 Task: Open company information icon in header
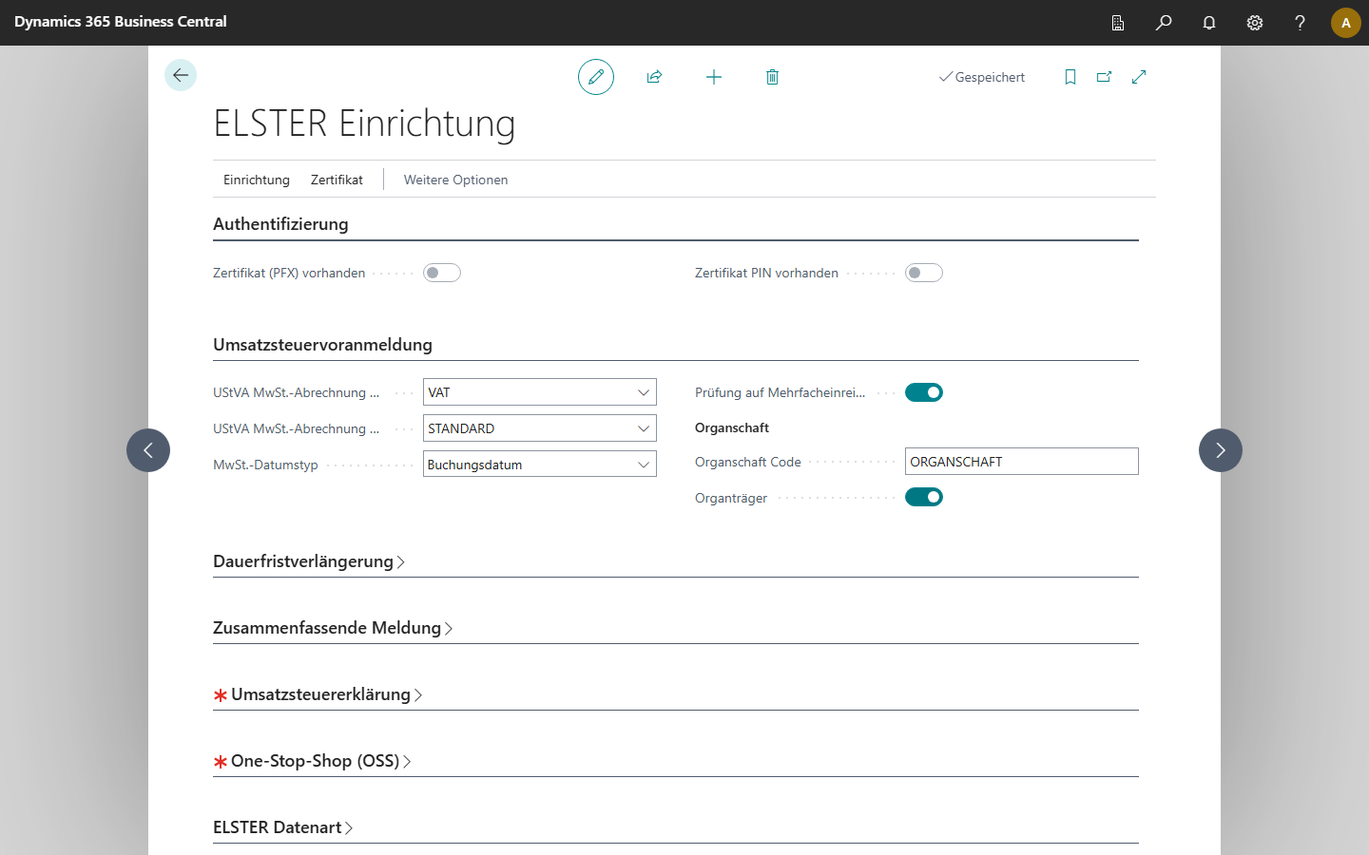tap(1118, 23)
